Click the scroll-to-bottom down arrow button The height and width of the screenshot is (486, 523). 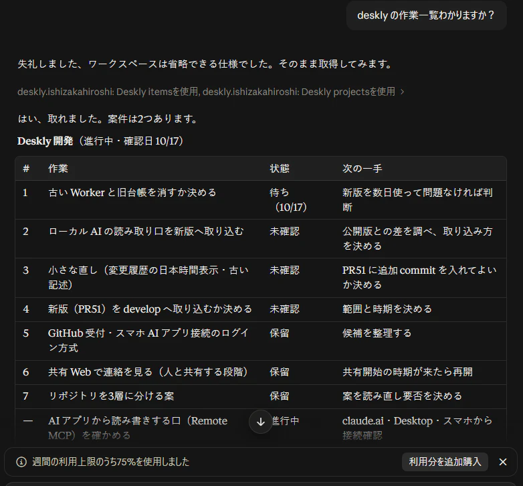click(261, 422)
